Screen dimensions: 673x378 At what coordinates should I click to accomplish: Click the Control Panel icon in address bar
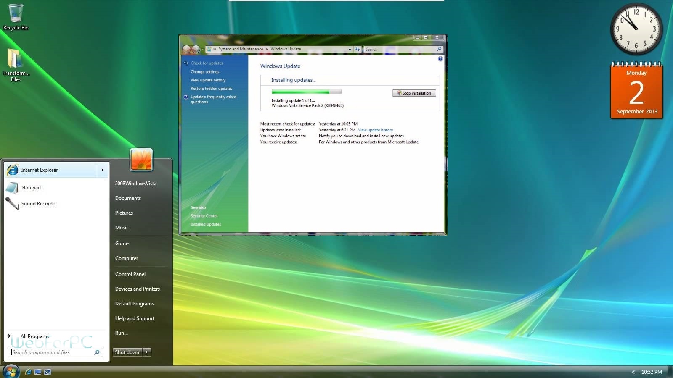pos(209,49)
